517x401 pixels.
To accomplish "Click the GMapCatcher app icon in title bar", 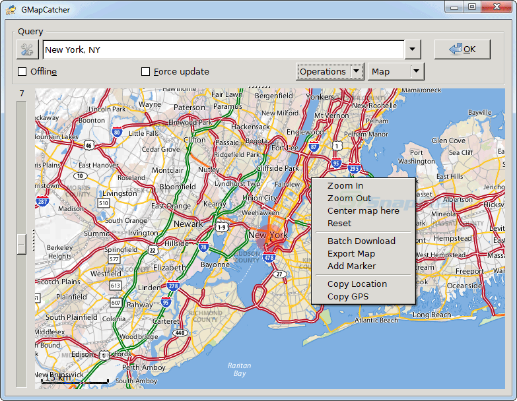I will 11,9.
